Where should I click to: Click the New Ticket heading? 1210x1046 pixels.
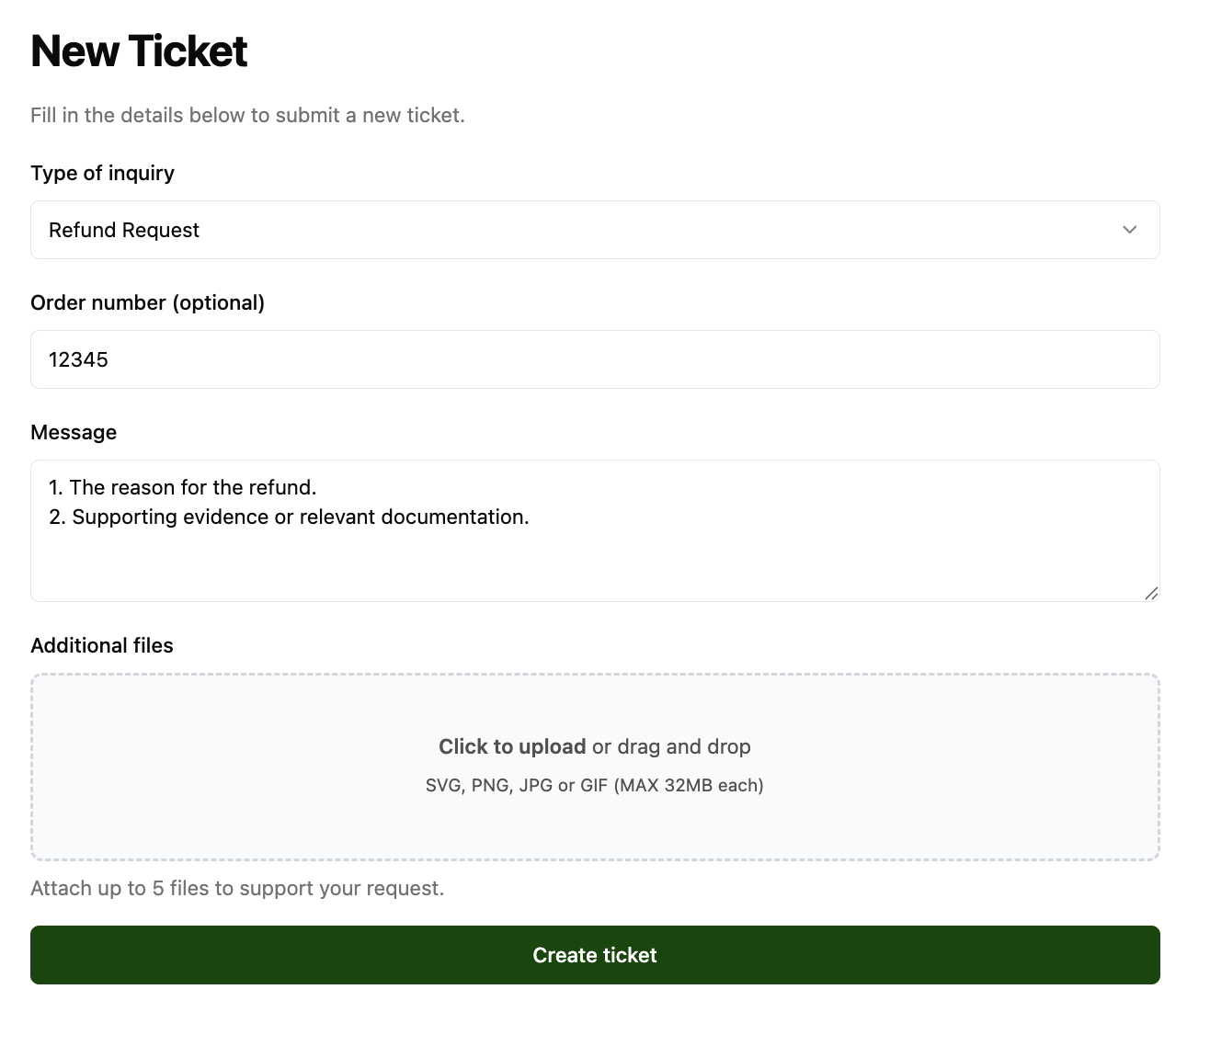pyautogui.click(x=139, y=51)
